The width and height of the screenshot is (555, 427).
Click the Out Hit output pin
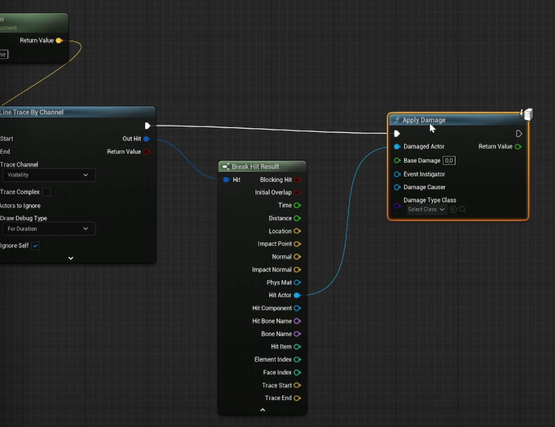coord(146,139)
